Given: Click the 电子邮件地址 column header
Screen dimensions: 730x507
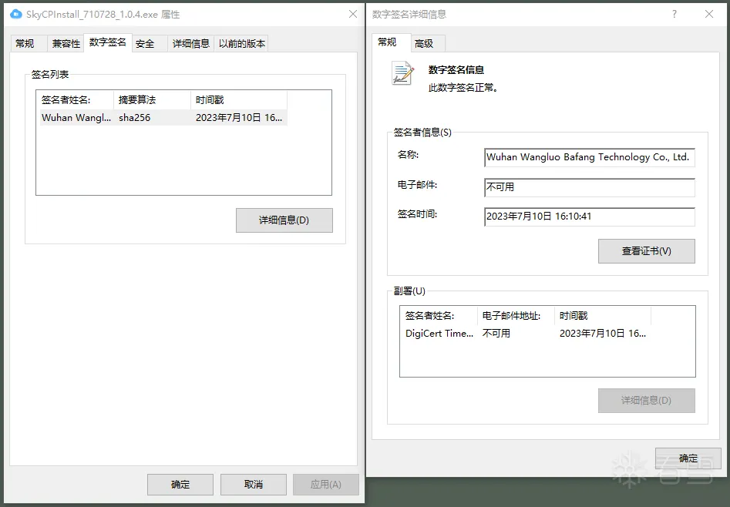Looking at the screenshot, I should (x=516, y=316).
